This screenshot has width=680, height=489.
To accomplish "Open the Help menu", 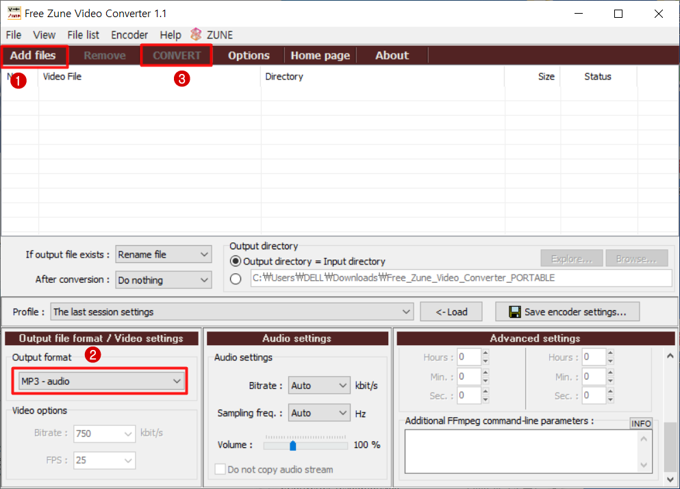I will (x=171, y=35).
